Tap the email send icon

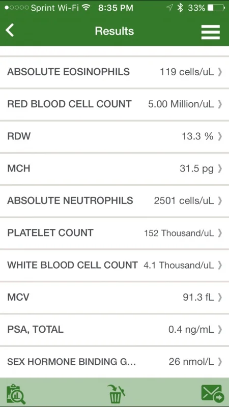tap(213, 393)
